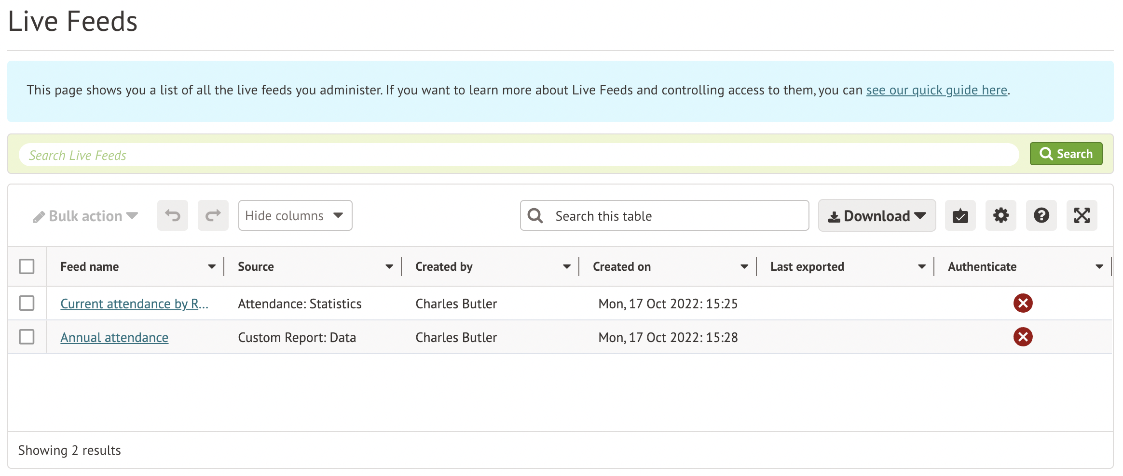Open the table settings gear

click(1000, 215)
